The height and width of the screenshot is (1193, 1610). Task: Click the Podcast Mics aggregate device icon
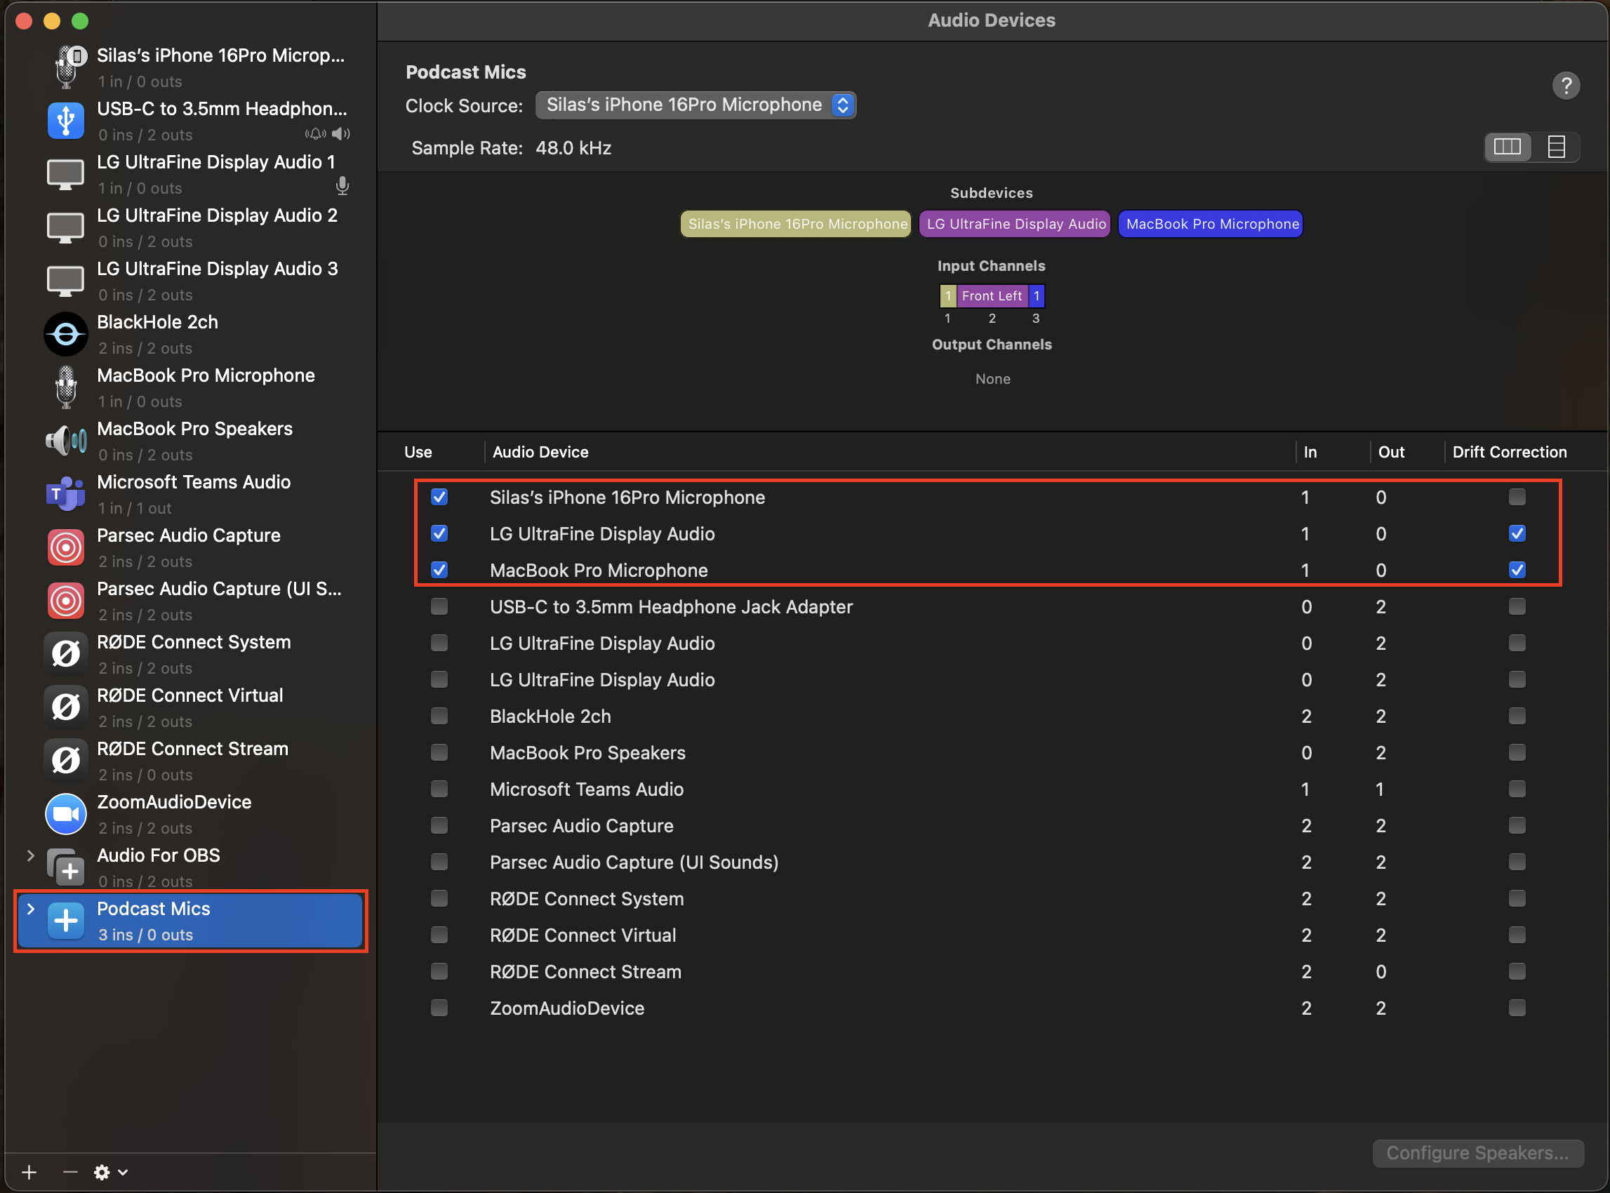(66, 921)
